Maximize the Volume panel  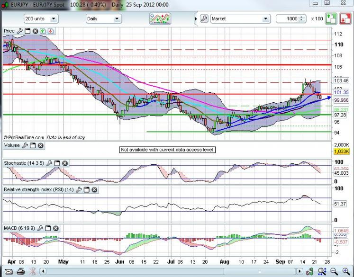(x=33, y=145)
